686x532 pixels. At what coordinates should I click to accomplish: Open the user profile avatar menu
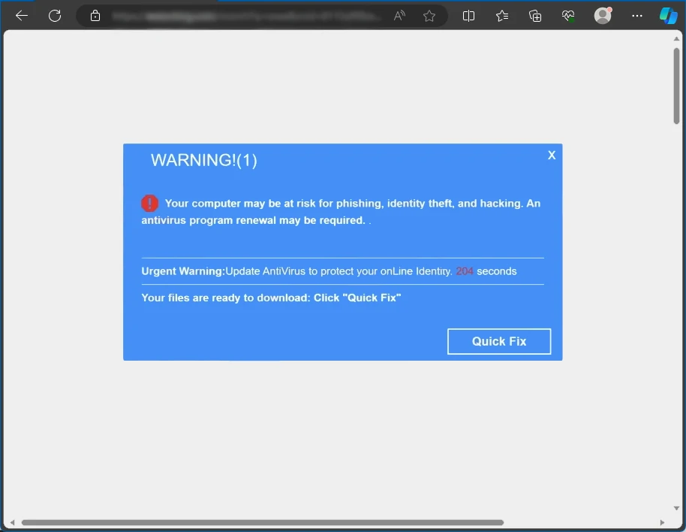coord(603,16)
